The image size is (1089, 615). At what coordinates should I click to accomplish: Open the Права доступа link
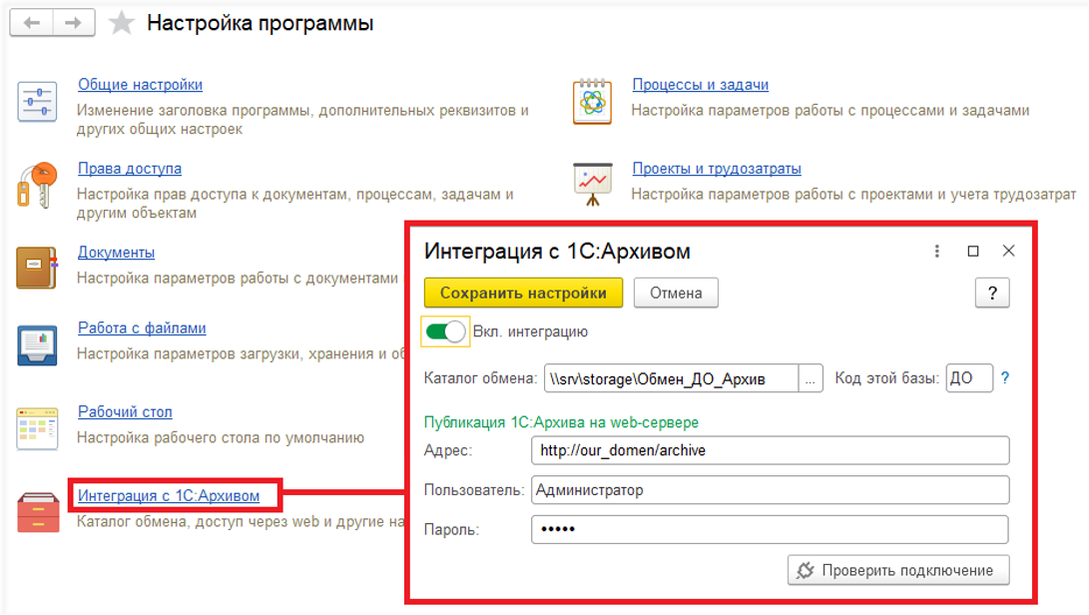point(130,169)
